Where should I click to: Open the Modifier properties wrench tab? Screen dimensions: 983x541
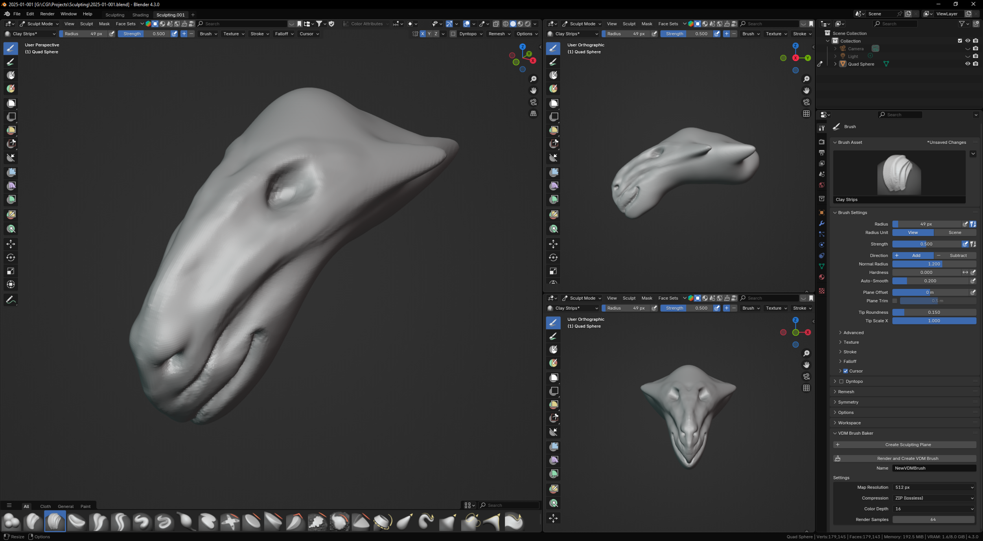(x=822, y=224)
